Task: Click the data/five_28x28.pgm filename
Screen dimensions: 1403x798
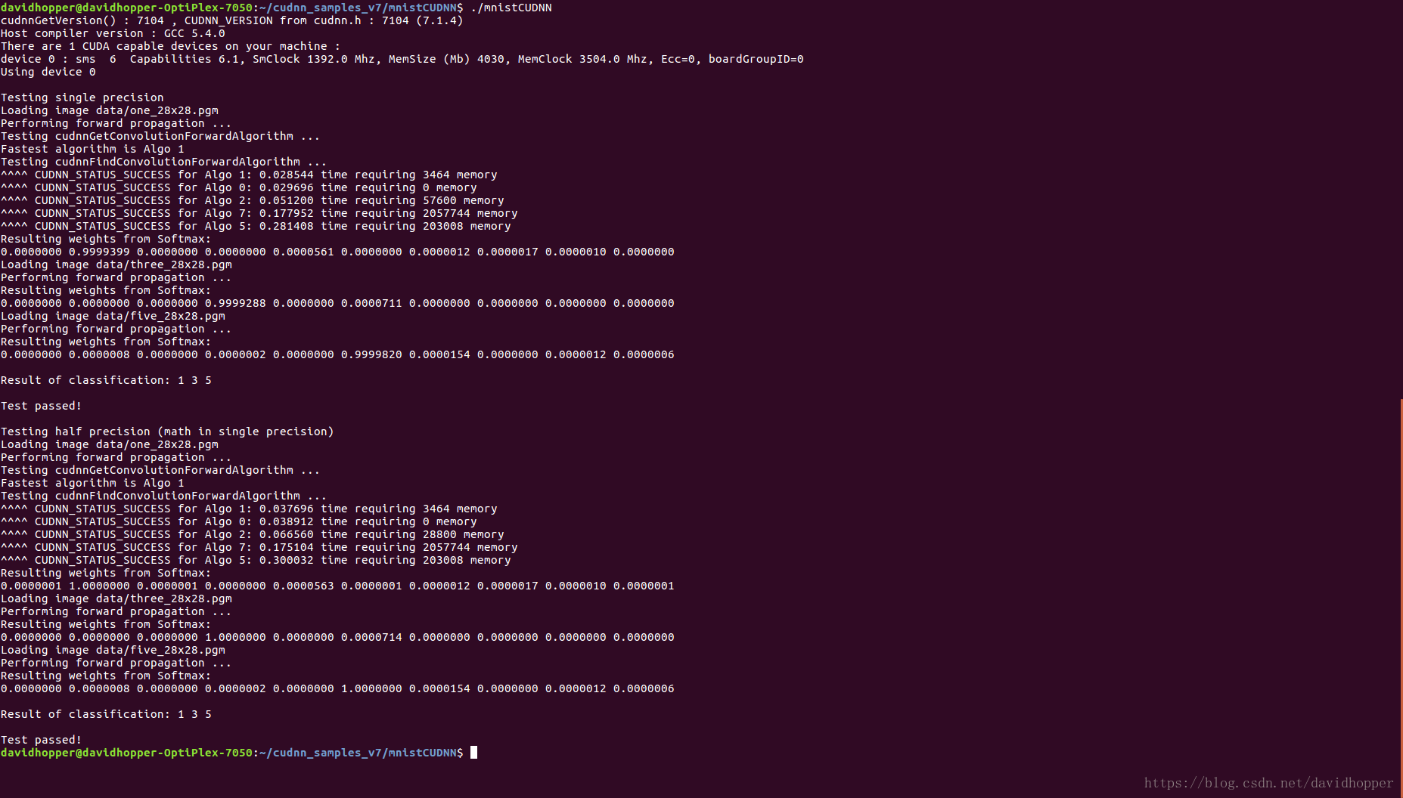Action: pos(159,315)
